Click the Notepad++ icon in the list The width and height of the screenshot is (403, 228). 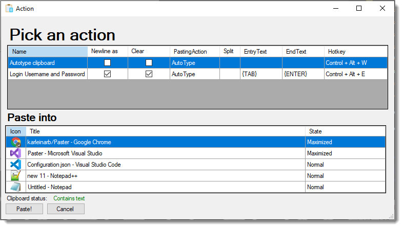pyautogui.click(x=16, y=176)
